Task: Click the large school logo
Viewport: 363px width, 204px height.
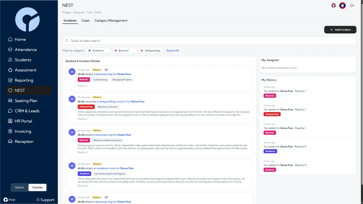Action: [27, 20]
